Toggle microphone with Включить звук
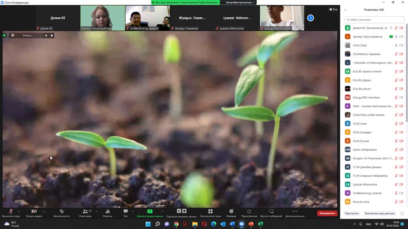The width and height of the screenshot is (408, 229). coord(11,212)
